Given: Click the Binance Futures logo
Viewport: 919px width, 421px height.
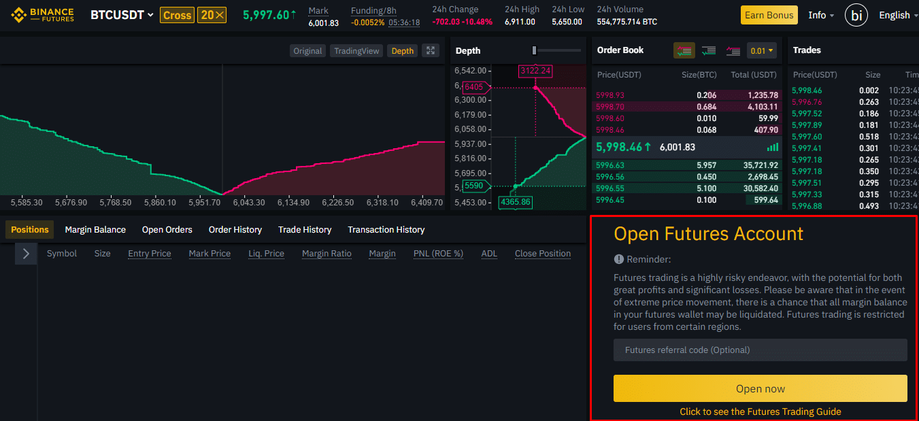Looking at the screenshot, I should pyautogui.click(x=42, y=15).
